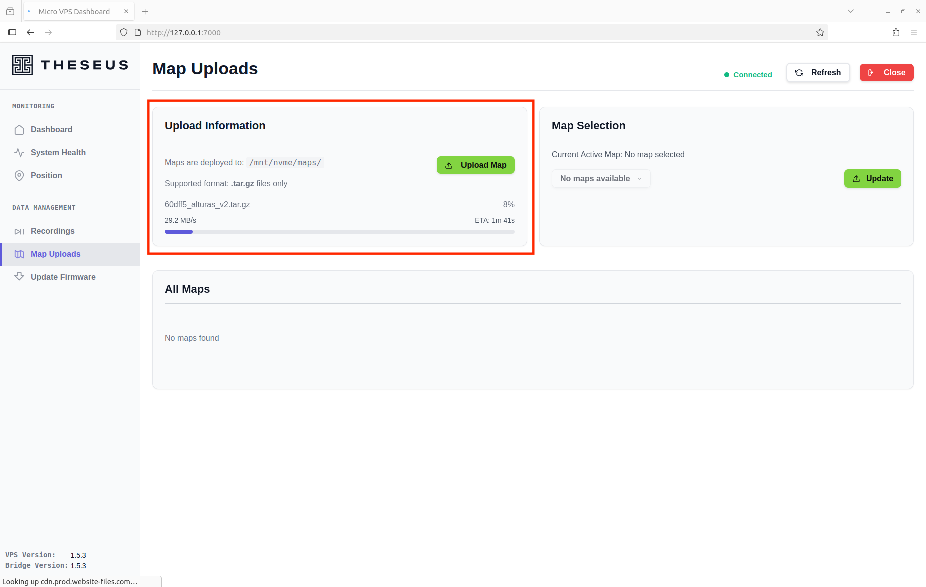Click the Update Firmware download icon
This screenshot has width=926, height=587.
[19, 277]
